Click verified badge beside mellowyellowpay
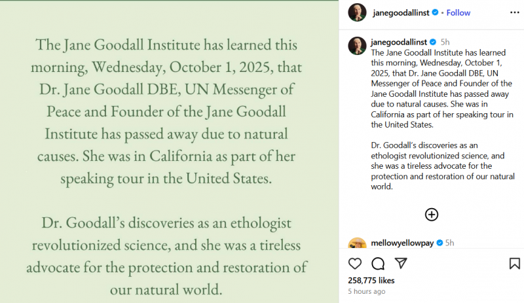 [x=440, y=243]
